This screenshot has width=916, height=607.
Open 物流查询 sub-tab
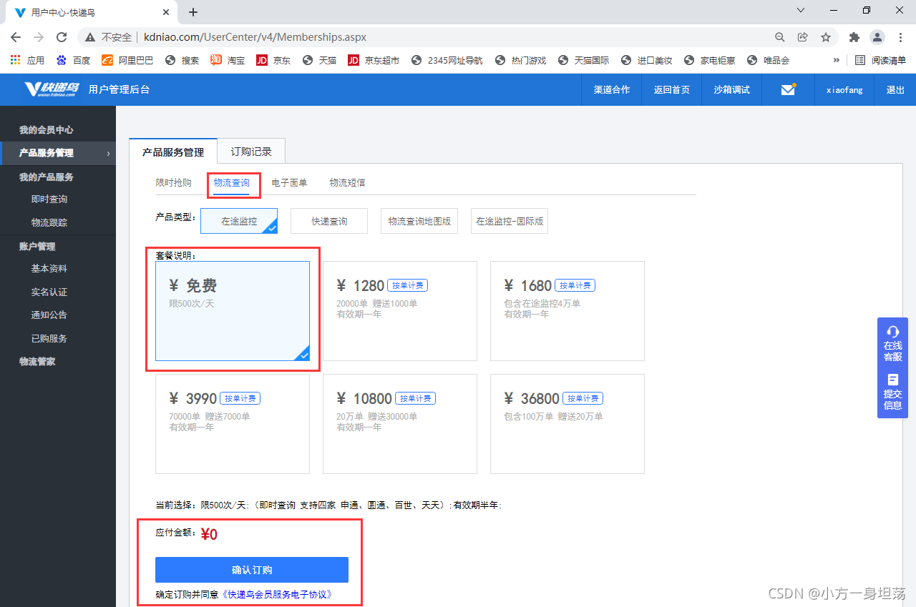[x=231, y=183]
